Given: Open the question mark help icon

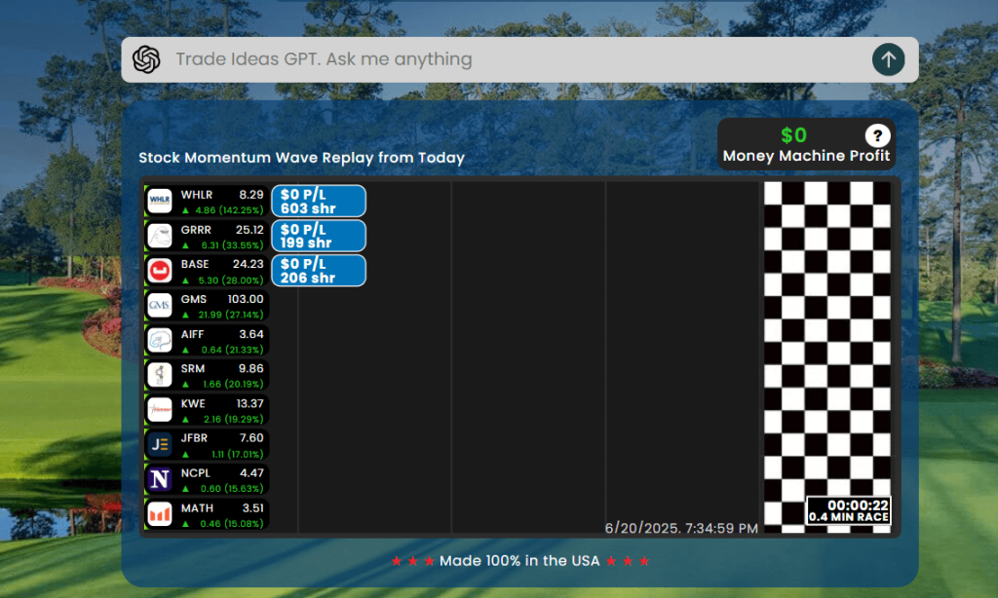Looking at the screenshot, I should (x=877, y=135).
